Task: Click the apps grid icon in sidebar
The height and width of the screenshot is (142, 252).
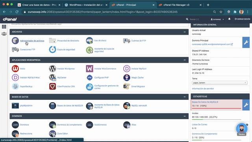Action: click(x=4, y=26)
